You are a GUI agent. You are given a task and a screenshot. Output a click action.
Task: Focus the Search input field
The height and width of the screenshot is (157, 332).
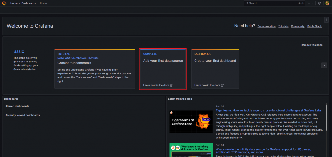click(x=275, y=3)
